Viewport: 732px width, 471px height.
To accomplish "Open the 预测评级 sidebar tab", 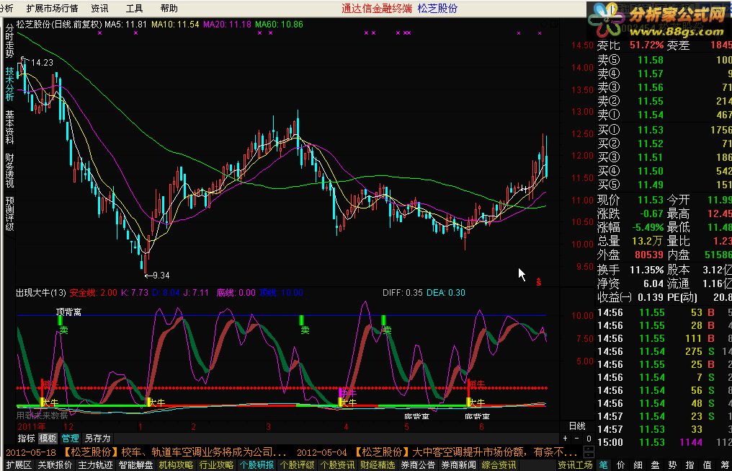I will tap(9, 214).
